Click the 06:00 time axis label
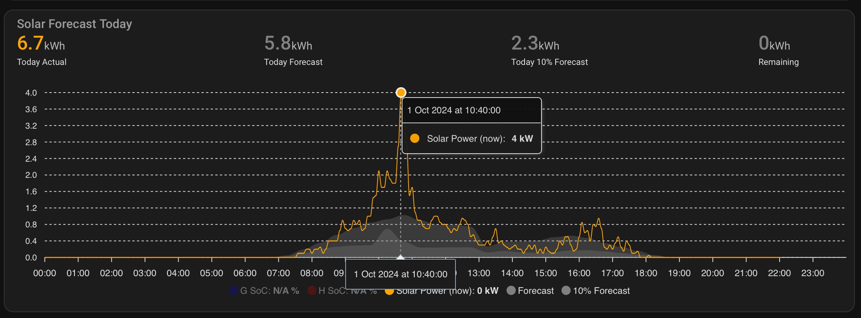 [245, 273]
